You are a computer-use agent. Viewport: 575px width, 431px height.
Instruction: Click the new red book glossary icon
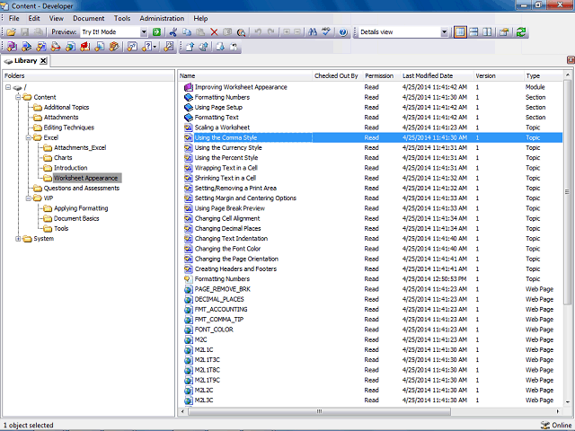[x=85, y=47]
